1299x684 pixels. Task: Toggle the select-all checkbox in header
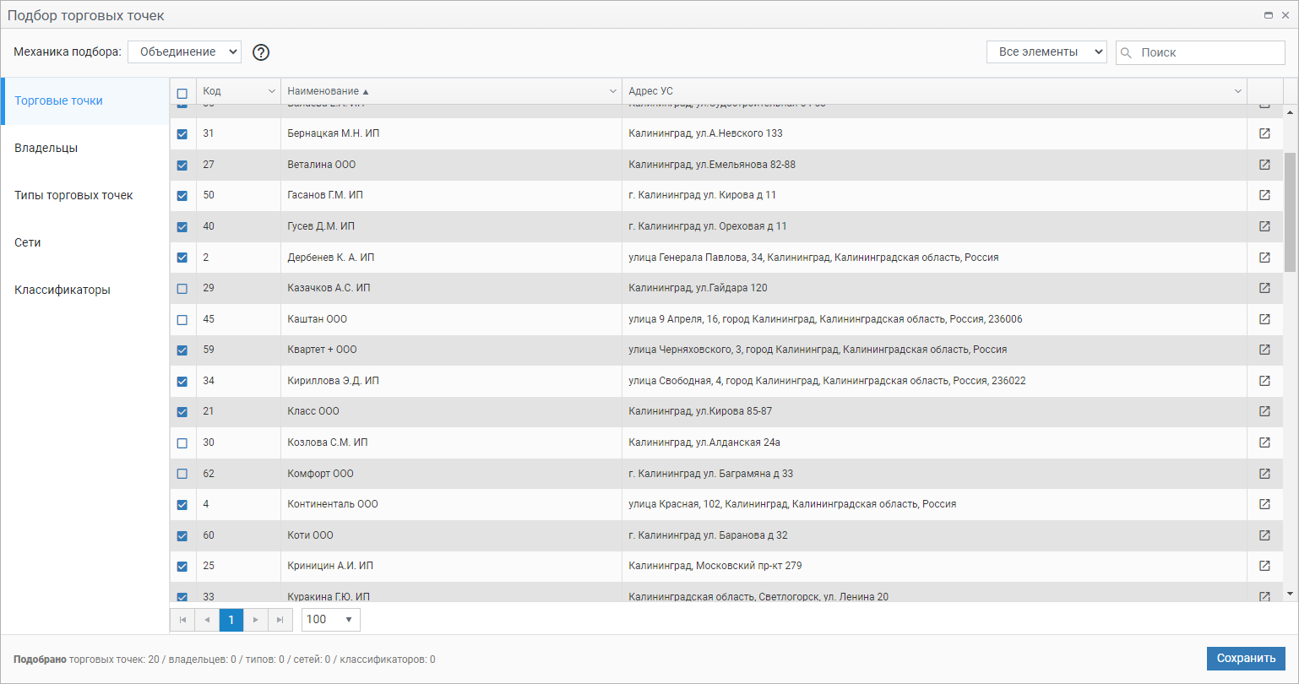[182, 94]
